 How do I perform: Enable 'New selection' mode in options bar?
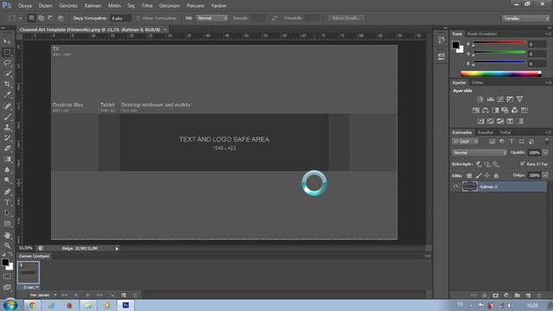point(31,17)
